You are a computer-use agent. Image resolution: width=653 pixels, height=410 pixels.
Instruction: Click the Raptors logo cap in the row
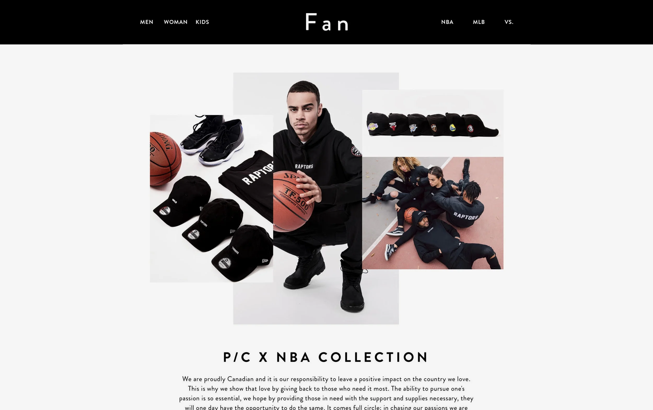coord(479,126)
